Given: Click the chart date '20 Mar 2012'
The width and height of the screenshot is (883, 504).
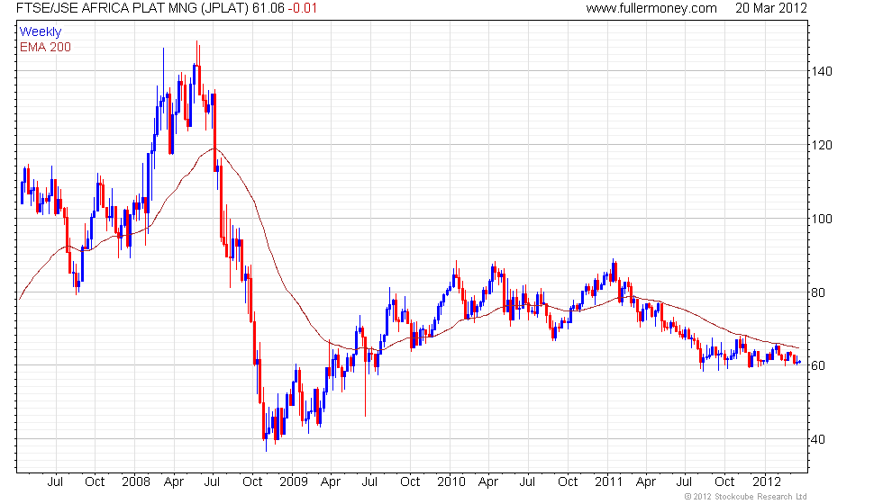Looking at the screenshot, I should (x=771, y=8).
